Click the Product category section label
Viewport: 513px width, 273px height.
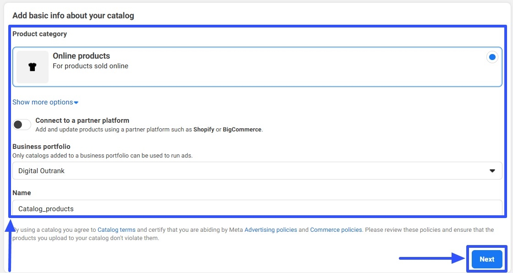click(39, 34)
